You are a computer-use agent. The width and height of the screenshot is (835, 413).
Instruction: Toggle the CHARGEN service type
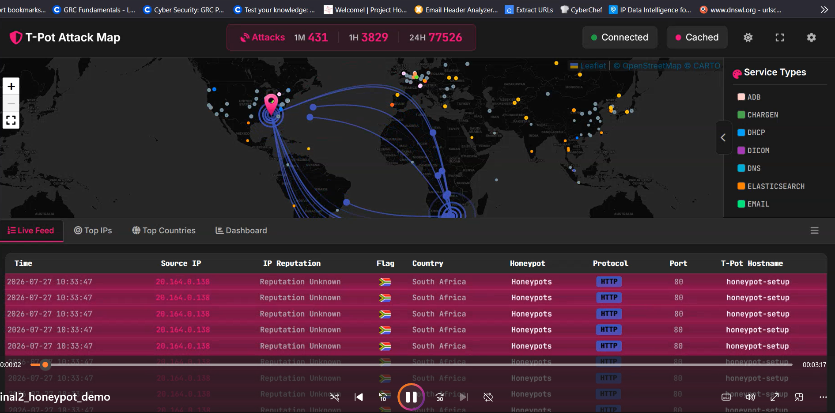pyautogui.click(x=758, y=115)
